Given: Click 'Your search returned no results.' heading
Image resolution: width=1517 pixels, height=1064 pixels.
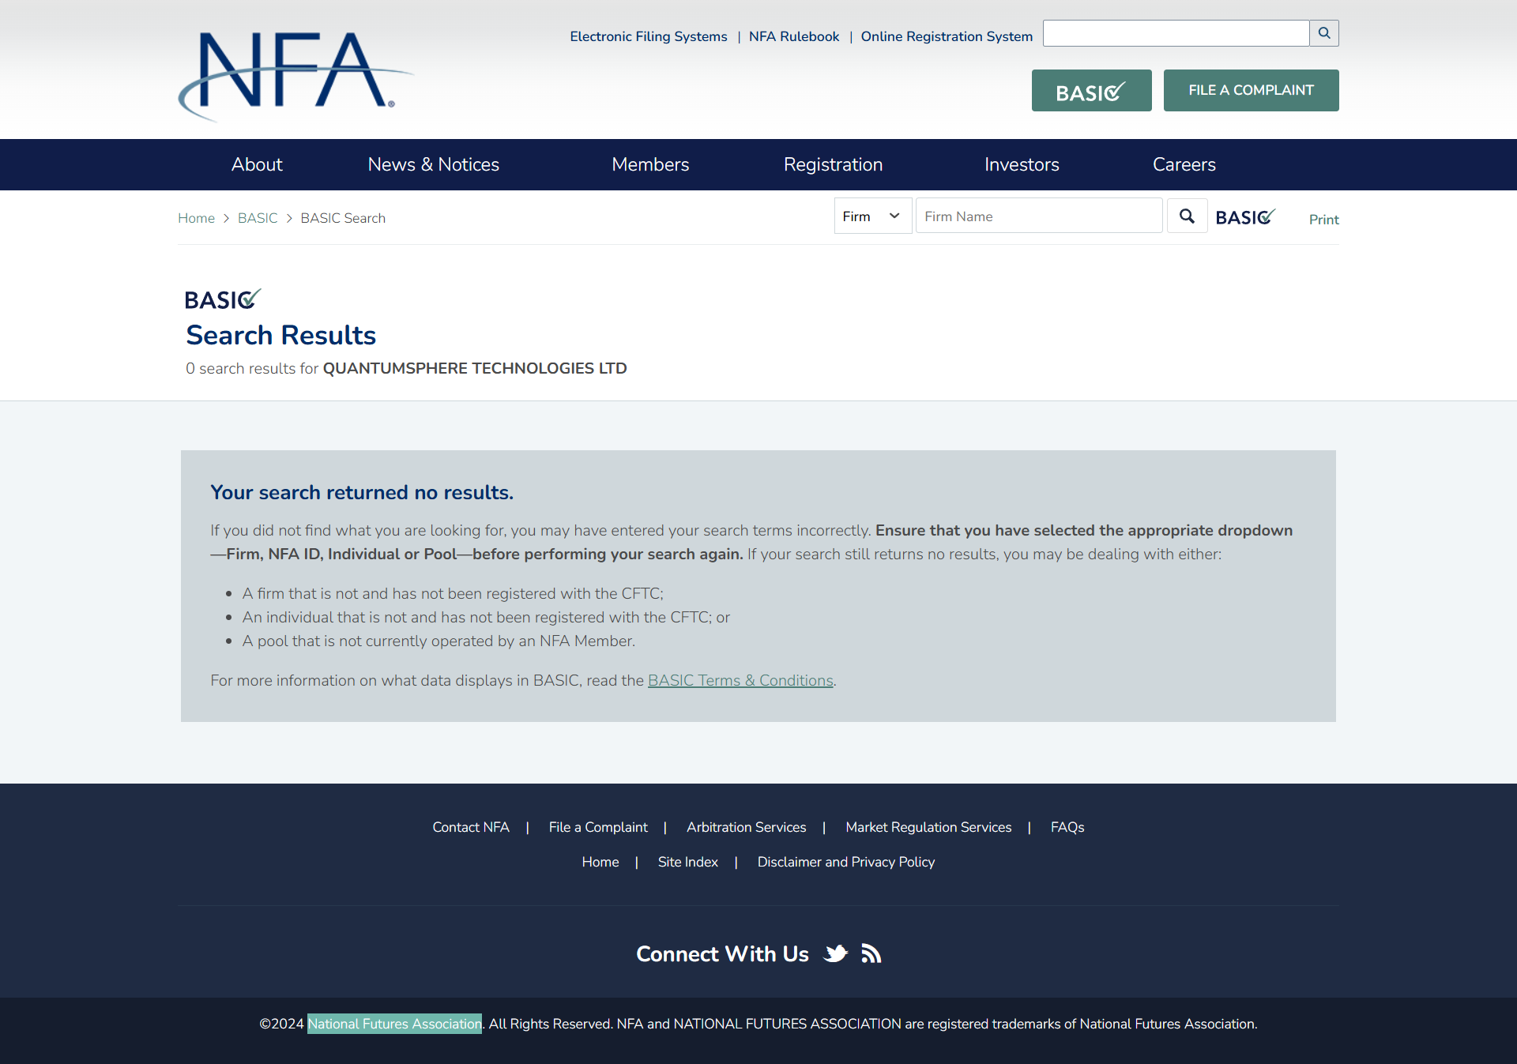Looking at the screenshot, I should pyautogui.click(x=362, y=492).
